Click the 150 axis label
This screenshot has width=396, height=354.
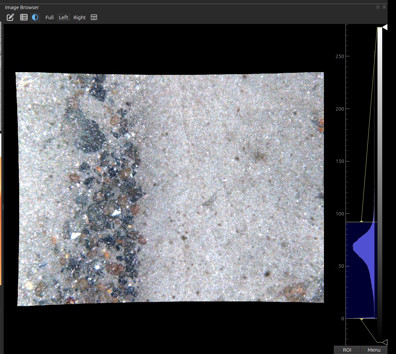340,161
